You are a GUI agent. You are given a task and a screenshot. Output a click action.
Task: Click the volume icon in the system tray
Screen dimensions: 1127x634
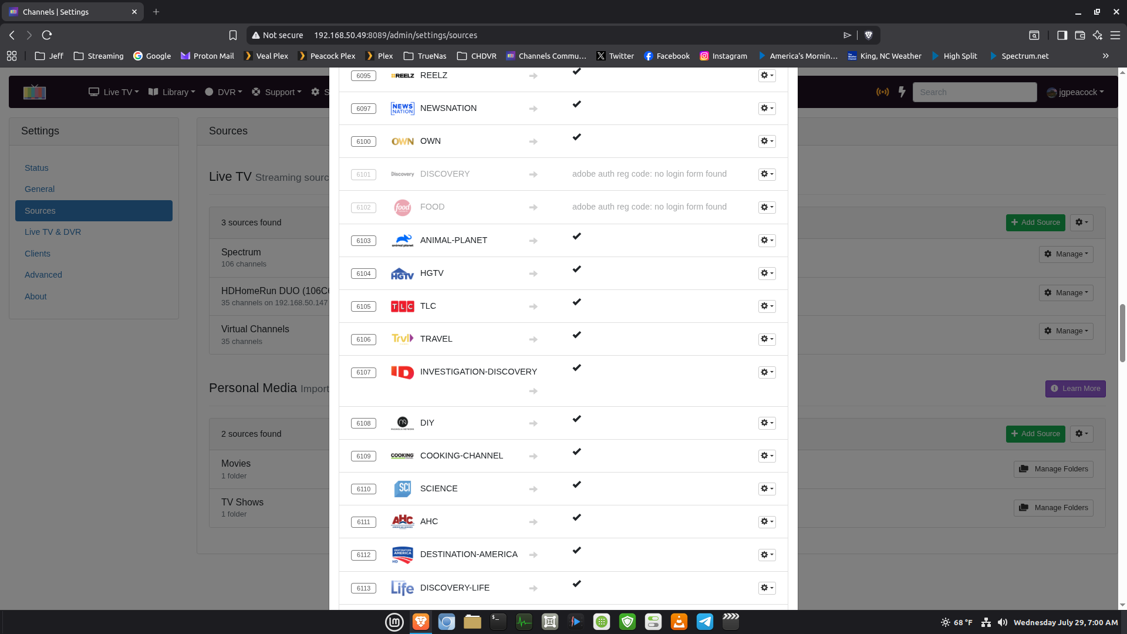click(x=1003, y=622)
